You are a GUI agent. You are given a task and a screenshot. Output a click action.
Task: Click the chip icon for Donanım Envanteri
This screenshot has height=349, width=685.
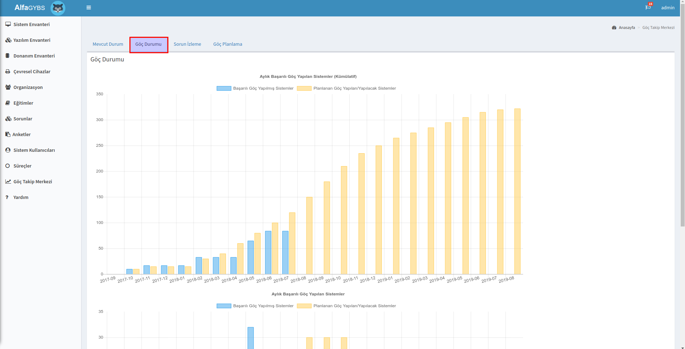click(8, 56)
